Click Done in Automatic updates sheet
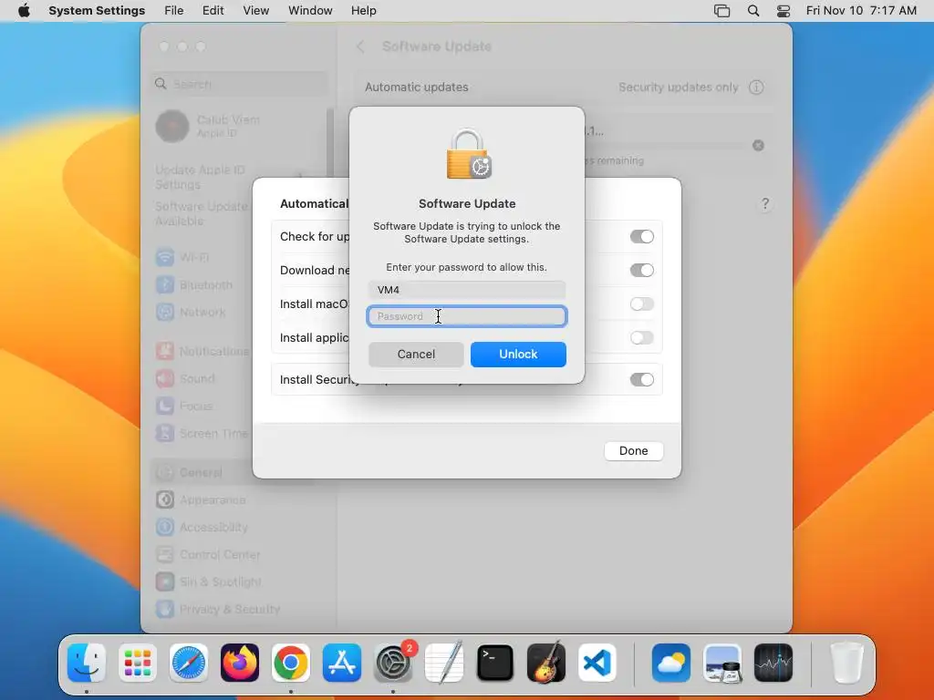 click(633, 450)
